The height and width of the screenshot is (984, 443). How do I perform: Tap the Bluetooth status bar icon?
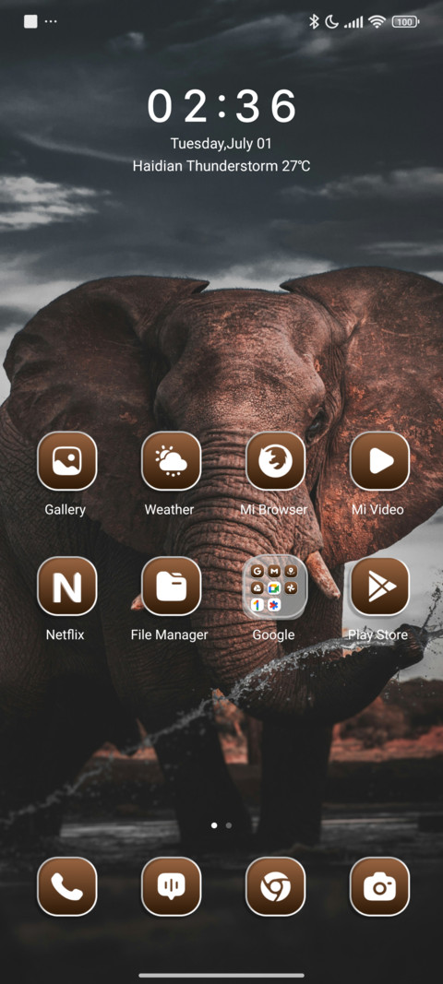(314, 22)
